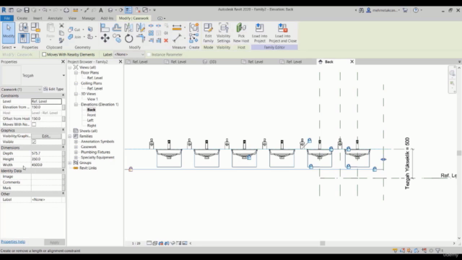Click Load into Project
The height and width of the screenshot is (260, 462).
coord(260,33)
